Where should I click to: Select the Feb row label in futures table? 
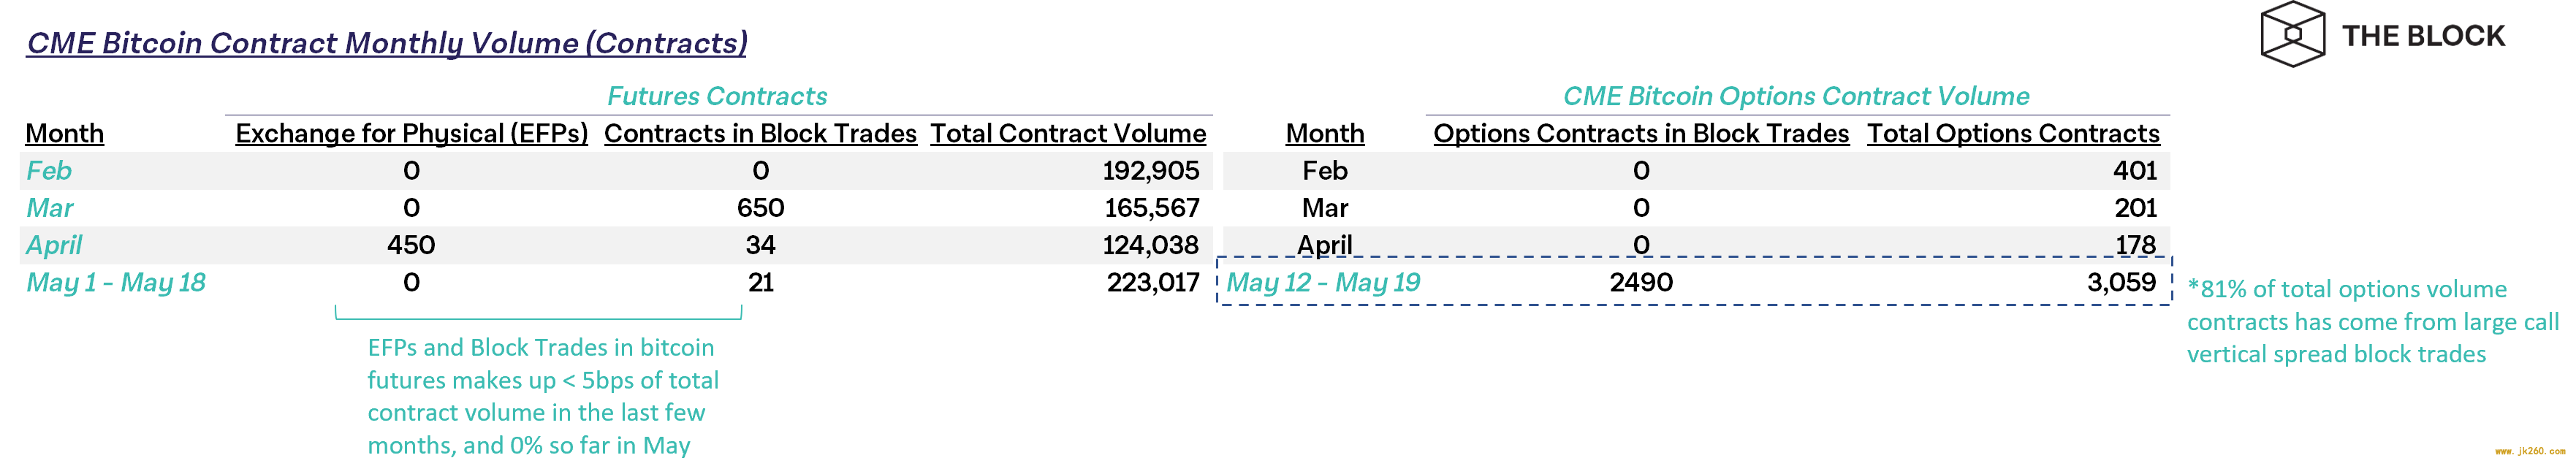click(x=49, y=171)
